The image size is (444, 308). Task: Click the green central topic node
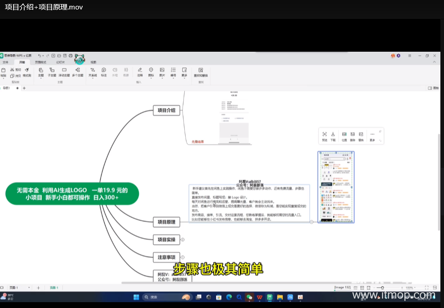pos(72,194)
